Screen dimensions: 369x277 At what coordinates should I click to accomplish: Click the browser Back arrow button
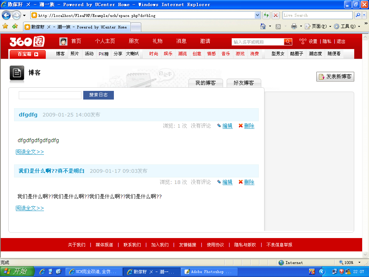(6, 16)
